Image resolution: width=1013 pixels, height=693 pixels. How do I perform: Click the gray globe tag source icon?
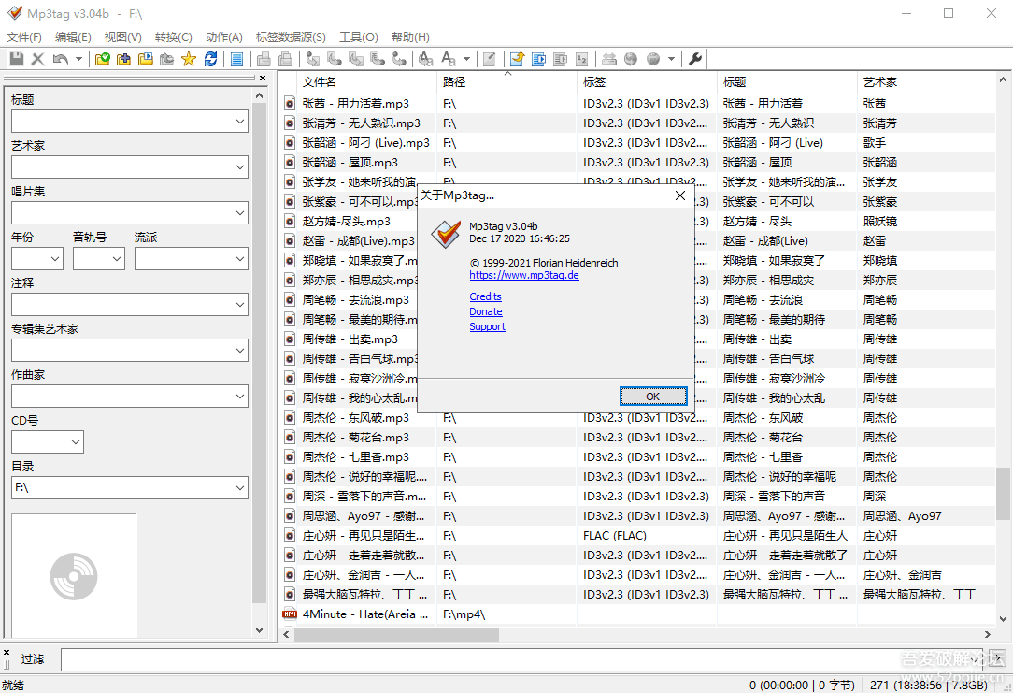coord(653,59)
